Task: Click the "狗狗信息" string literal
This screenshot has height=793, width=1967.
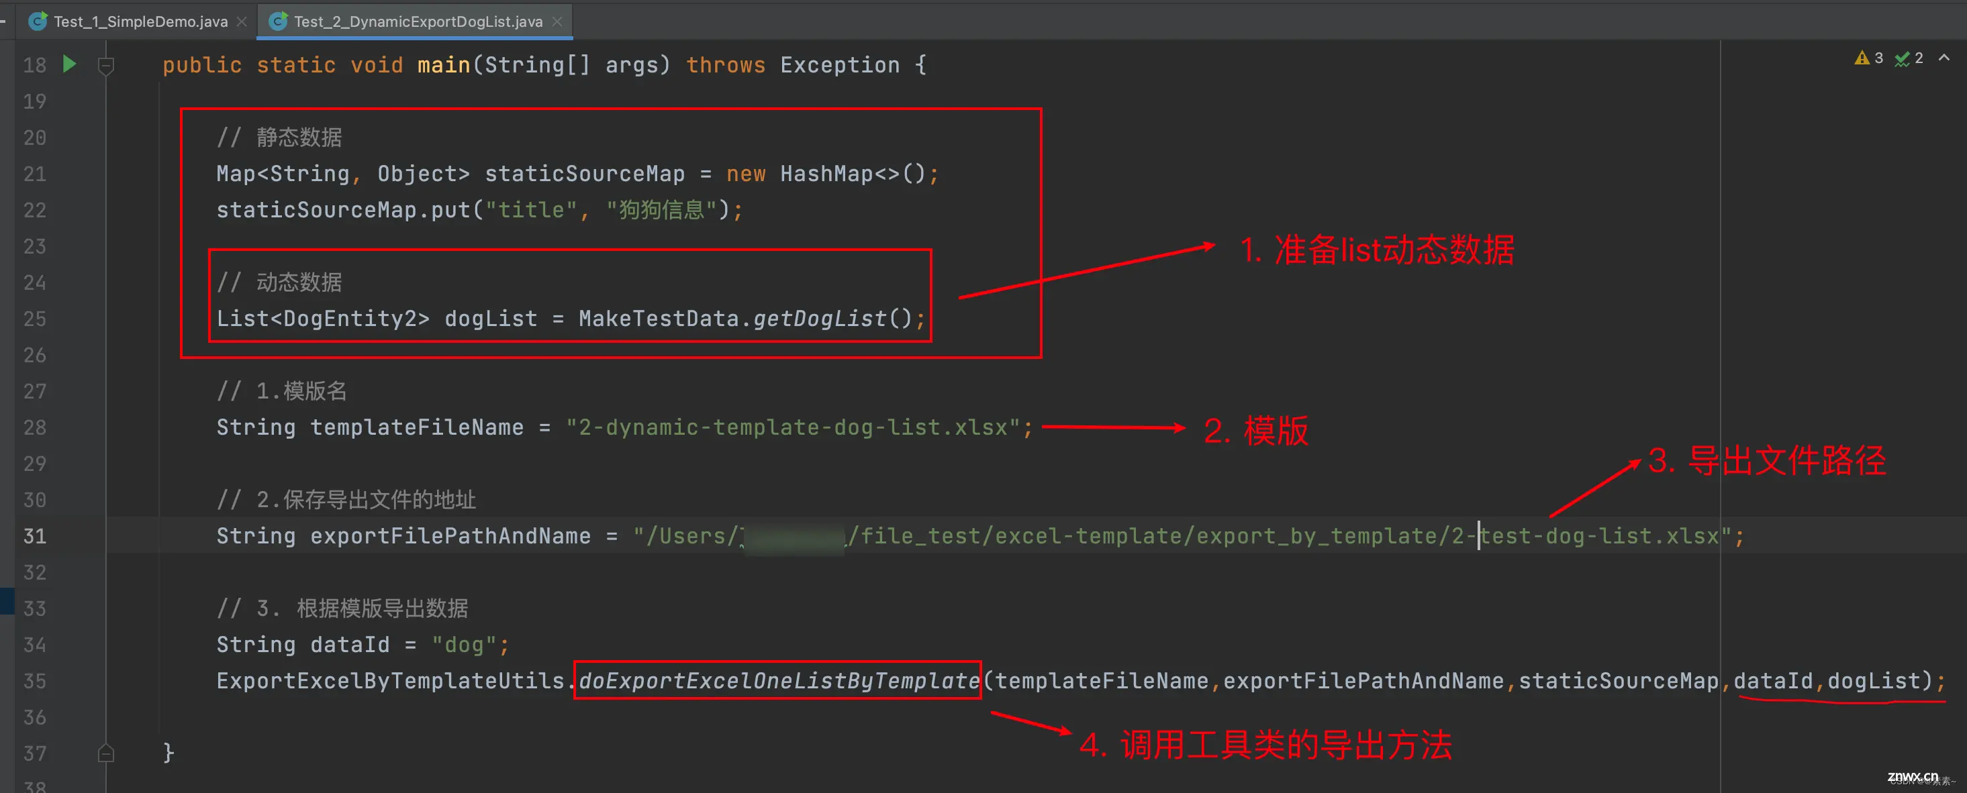Action: pyautogui.click(x=662, y=209)
